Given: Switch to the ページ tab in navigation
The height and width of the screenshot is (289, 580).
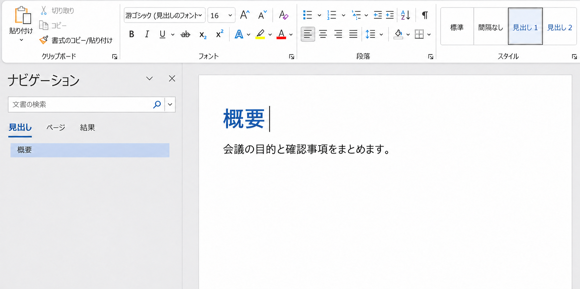Looking at the screenshot, I should pos(56,128).
